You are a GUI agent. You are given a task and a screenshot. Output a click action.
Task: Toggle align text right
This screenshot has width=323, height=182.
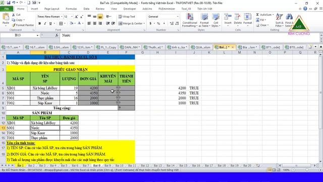[x=100, y=24]
